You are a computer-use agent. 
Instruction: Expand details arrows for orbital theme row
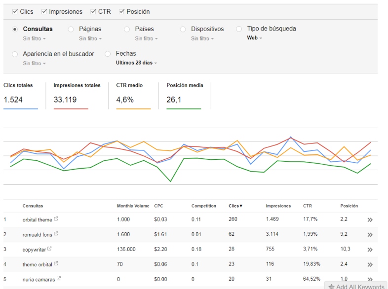pyautogui.click(x=370, y=220)
